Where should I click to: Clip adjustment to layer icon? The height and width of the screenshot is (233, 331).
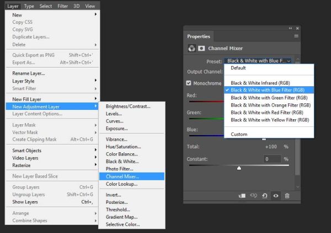242,196
